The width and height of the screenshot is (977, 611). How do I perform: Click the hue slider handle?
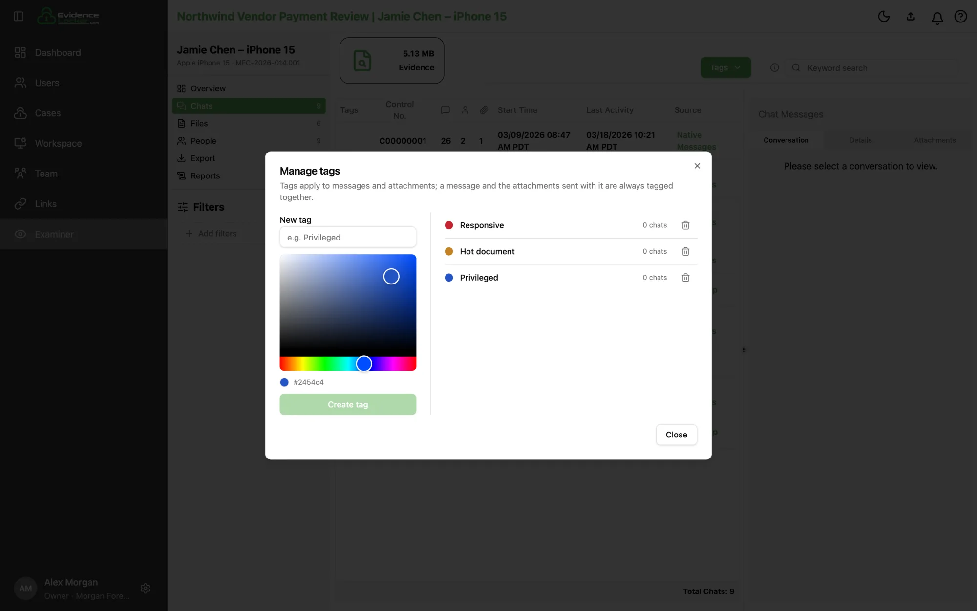[x=364, y=364]
